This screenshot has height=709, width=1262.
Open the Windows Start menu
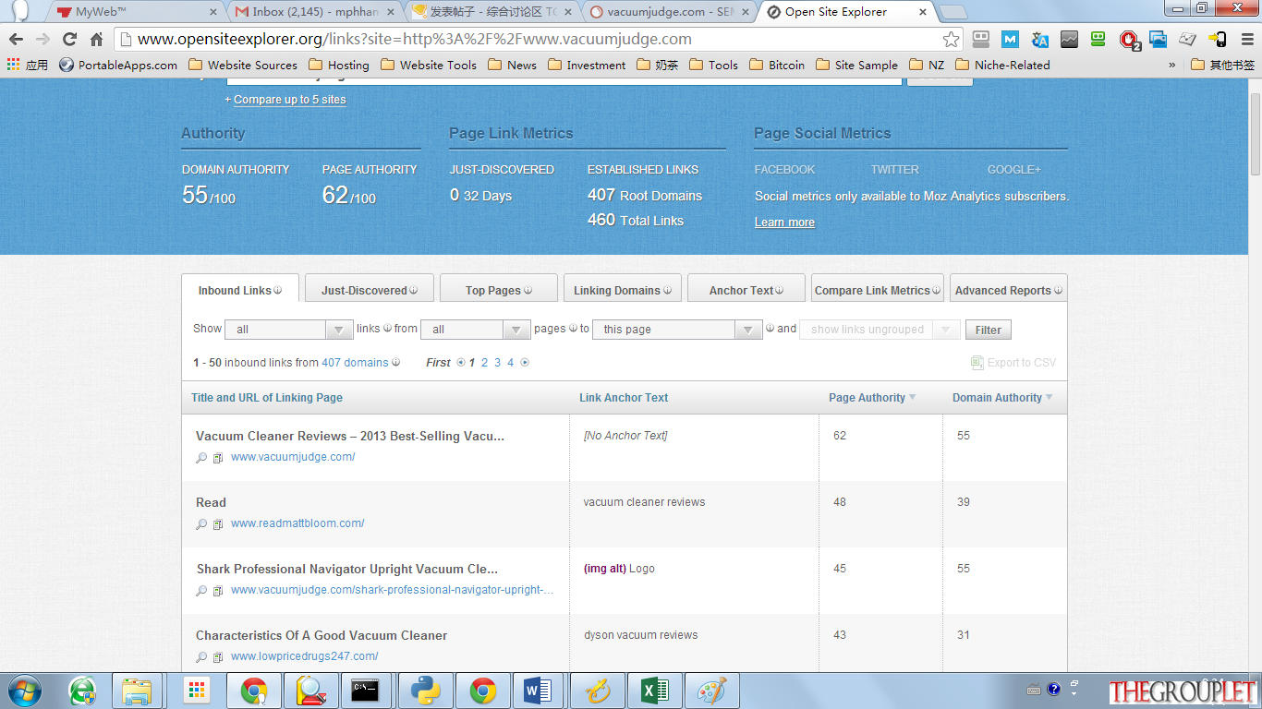pos(24,691)
